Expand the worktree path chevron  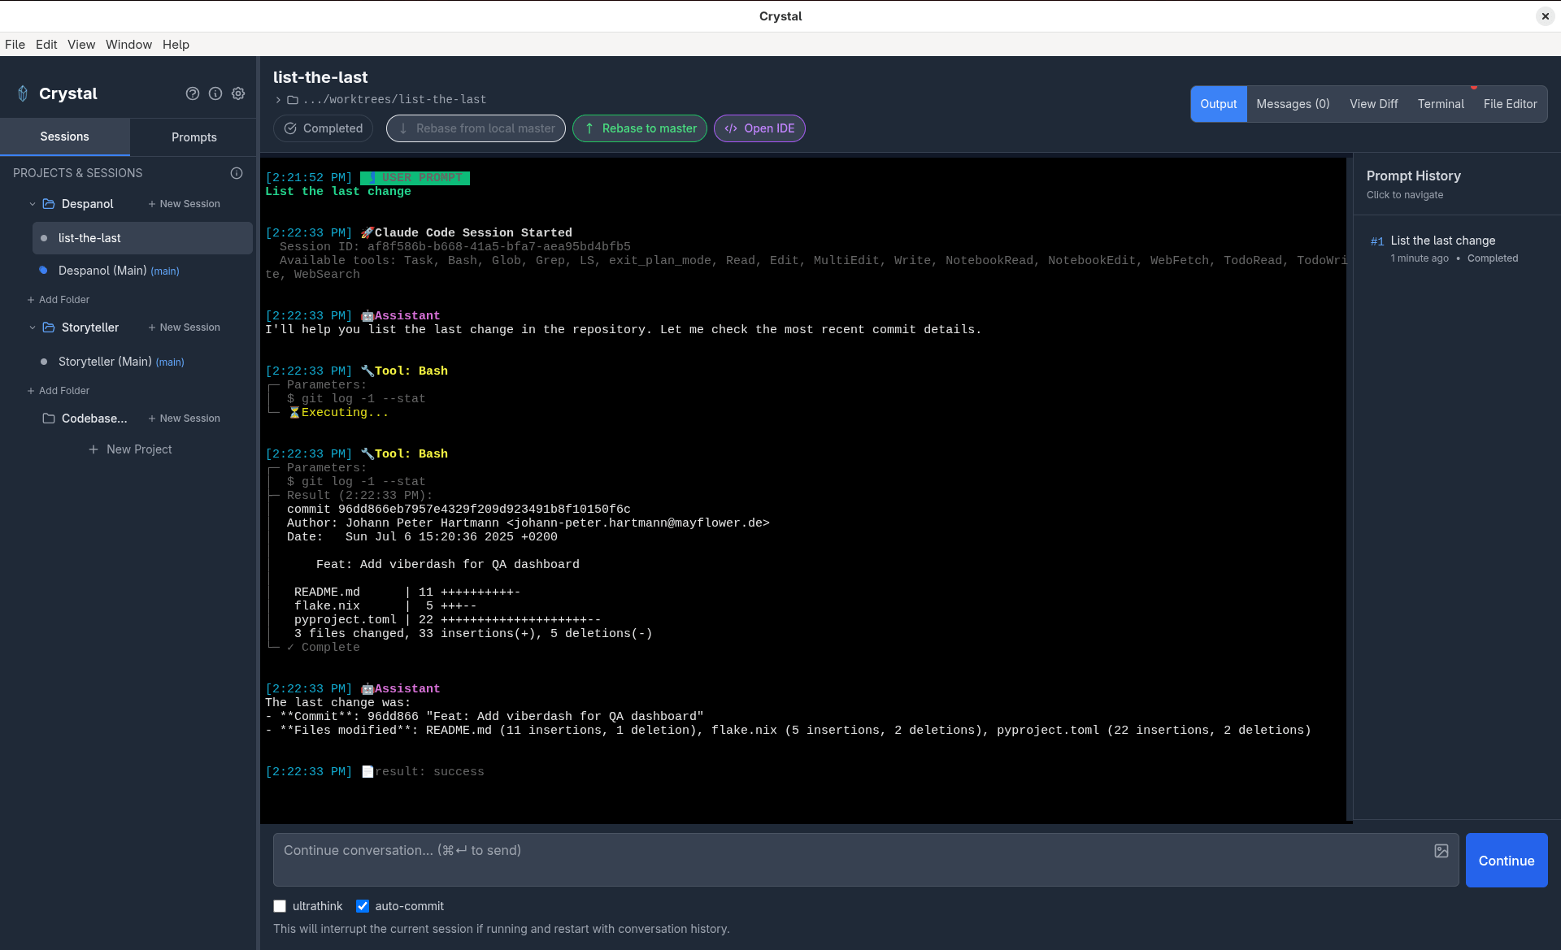click(278, 100)
